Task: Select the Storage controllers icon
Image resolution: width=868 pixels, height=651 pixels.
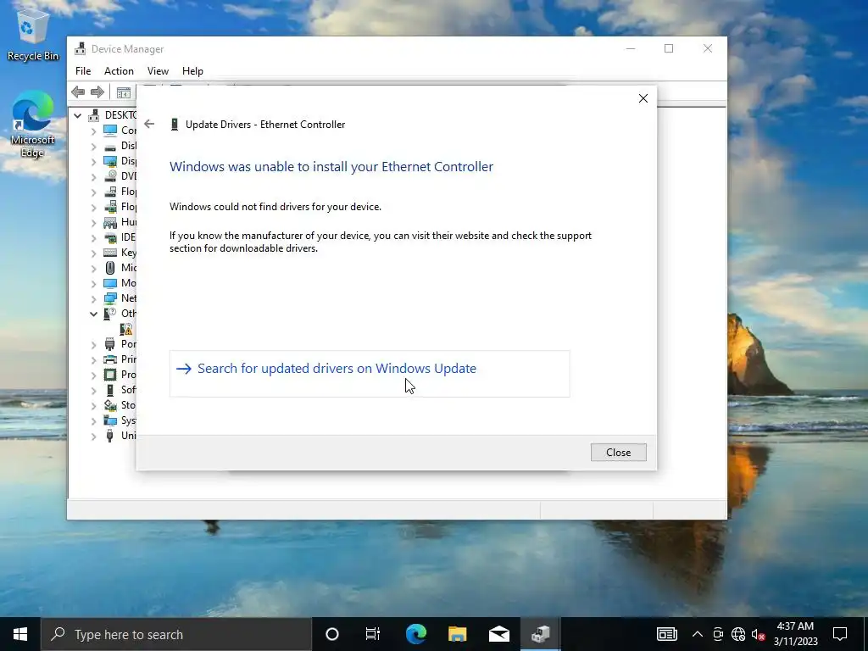Action: [x=110, y=404]
